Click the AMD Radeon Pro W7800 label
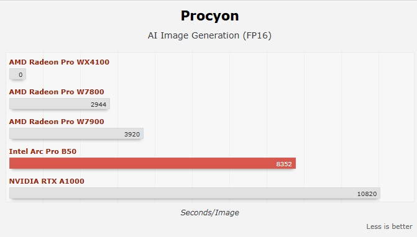 [57, 92]
